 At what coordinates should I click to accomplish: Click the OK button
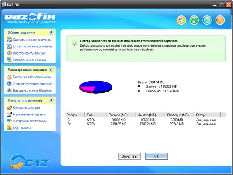[x=156, y=156]
